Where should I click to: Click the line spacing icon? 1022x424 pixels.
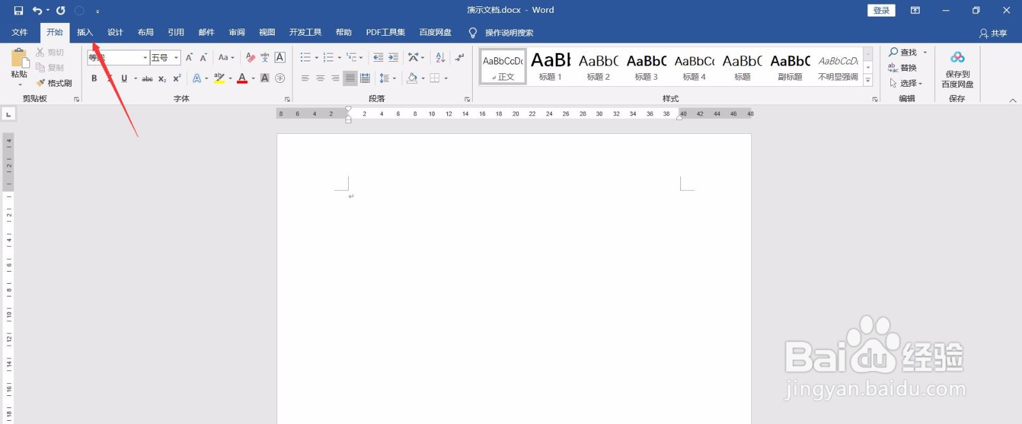click(x=385, y=78)
